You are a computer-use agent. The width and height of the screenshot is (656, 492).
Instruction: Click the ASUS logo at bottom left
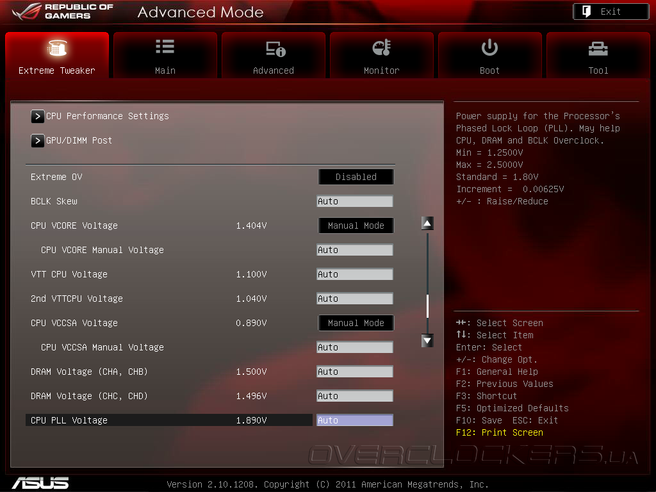(40, 483)
